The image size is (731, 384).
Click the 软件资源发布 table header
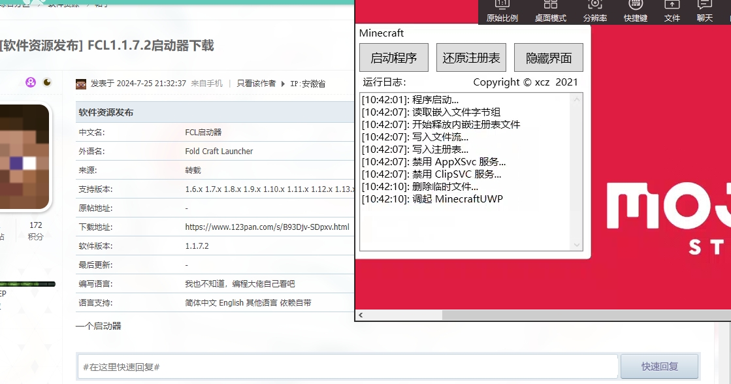tap(106, 112)
